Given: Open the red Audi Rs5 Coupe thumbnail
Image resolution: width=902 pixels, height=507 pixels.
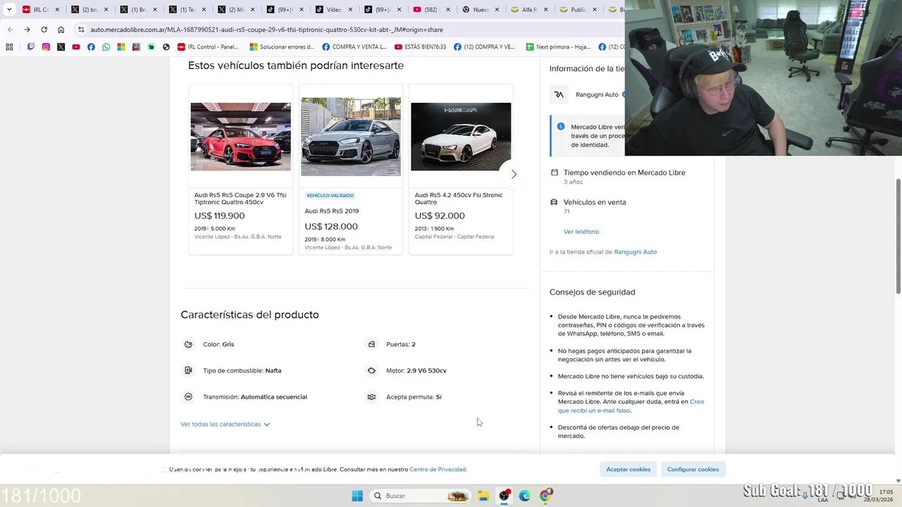Looking at the screenshot, I should click(x=240, y=137).
